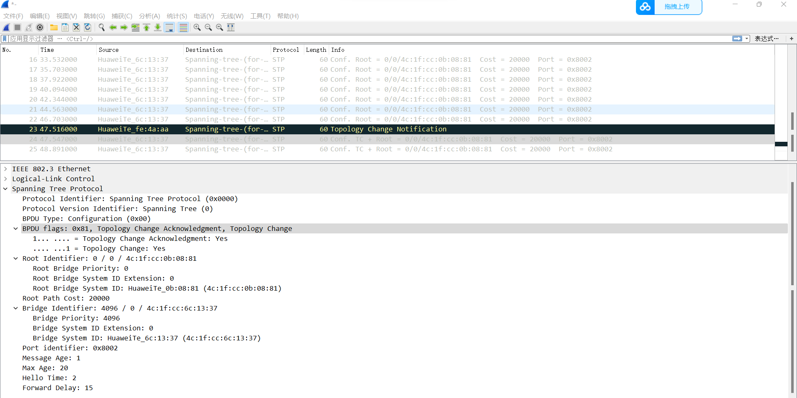The width and height of the screenshot is (797, 398).
Task: Collapse the BPDU flags subtree
Action: (x=16, y=228)
